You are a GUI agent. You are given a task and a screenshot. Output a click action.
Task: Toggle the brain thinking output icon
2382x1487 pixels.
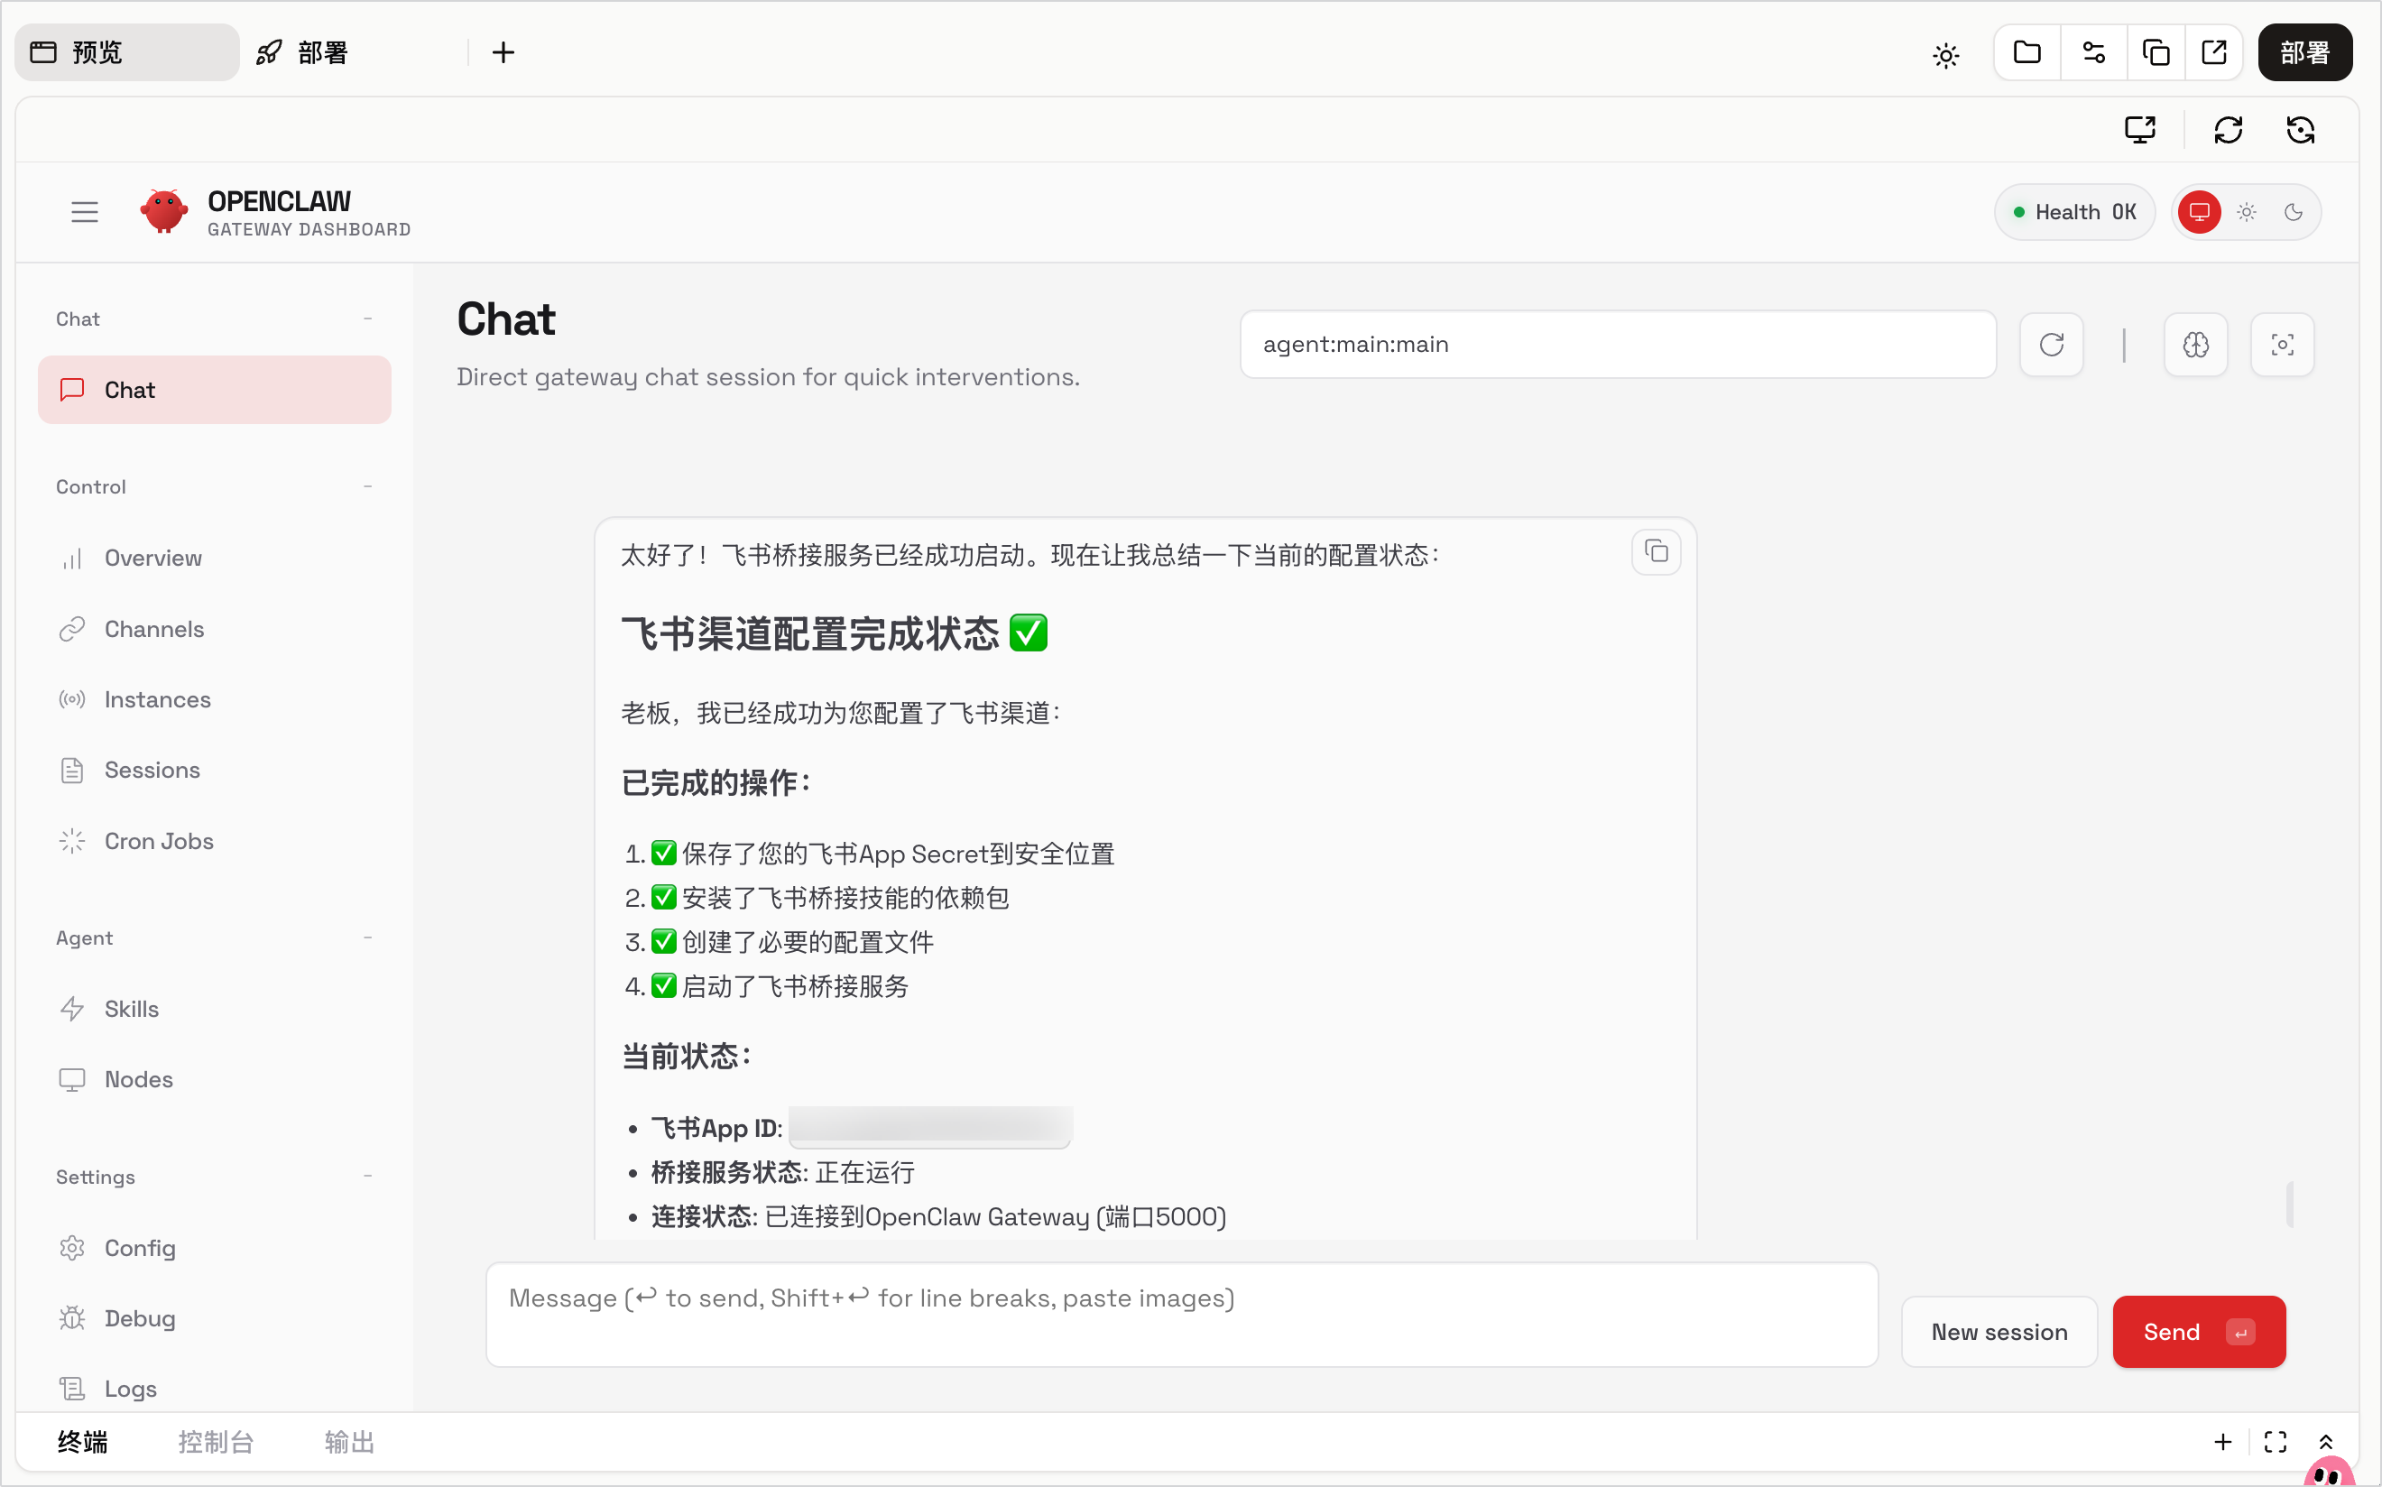2194,346
